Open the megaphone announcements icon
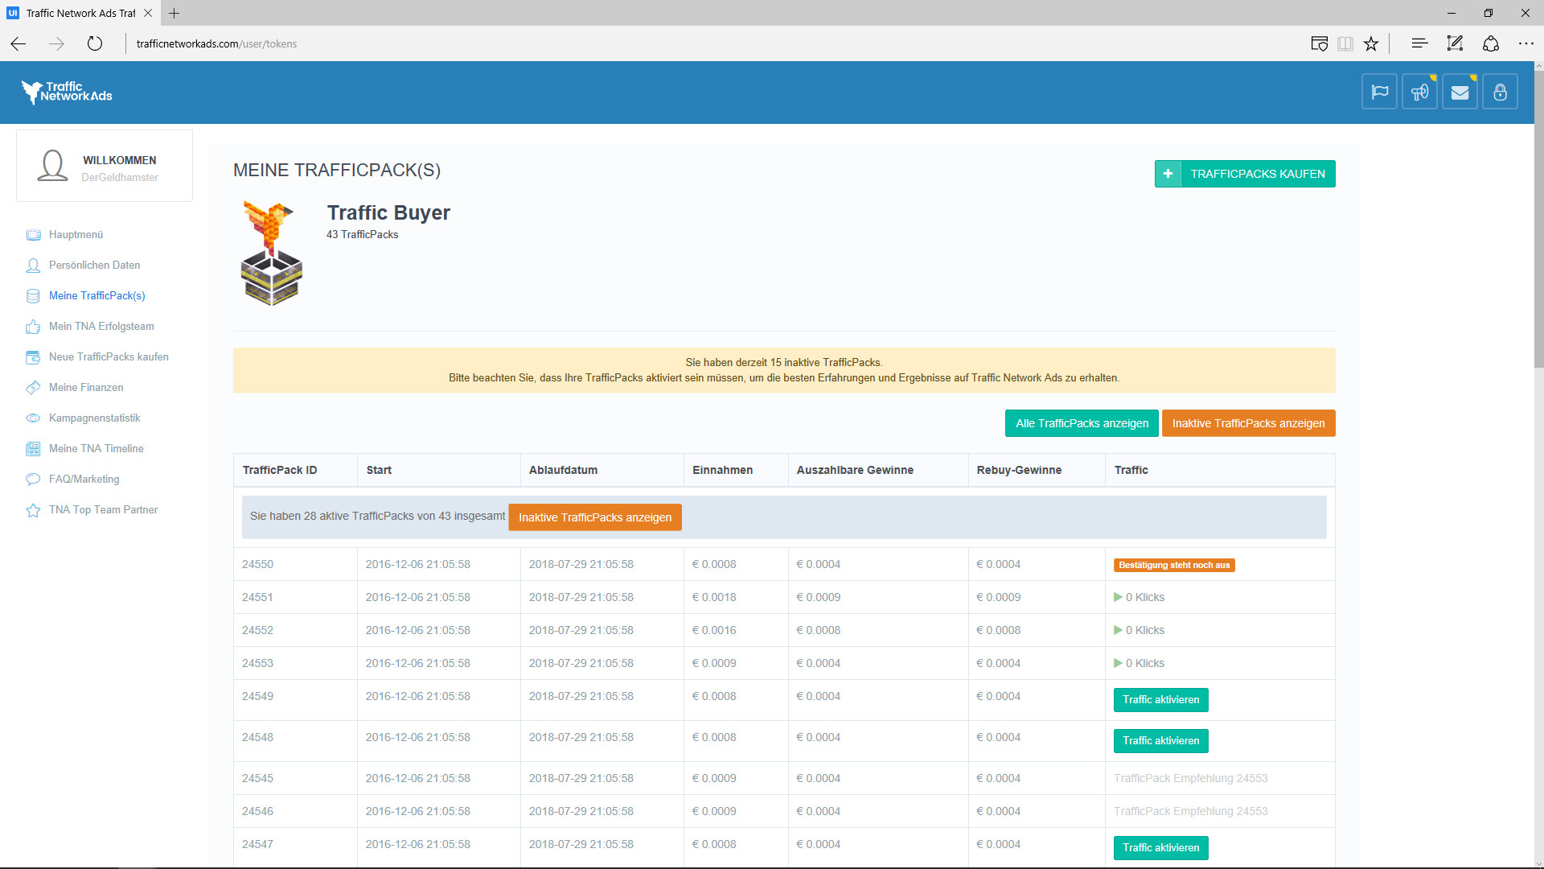 [x=1419, y=92]
